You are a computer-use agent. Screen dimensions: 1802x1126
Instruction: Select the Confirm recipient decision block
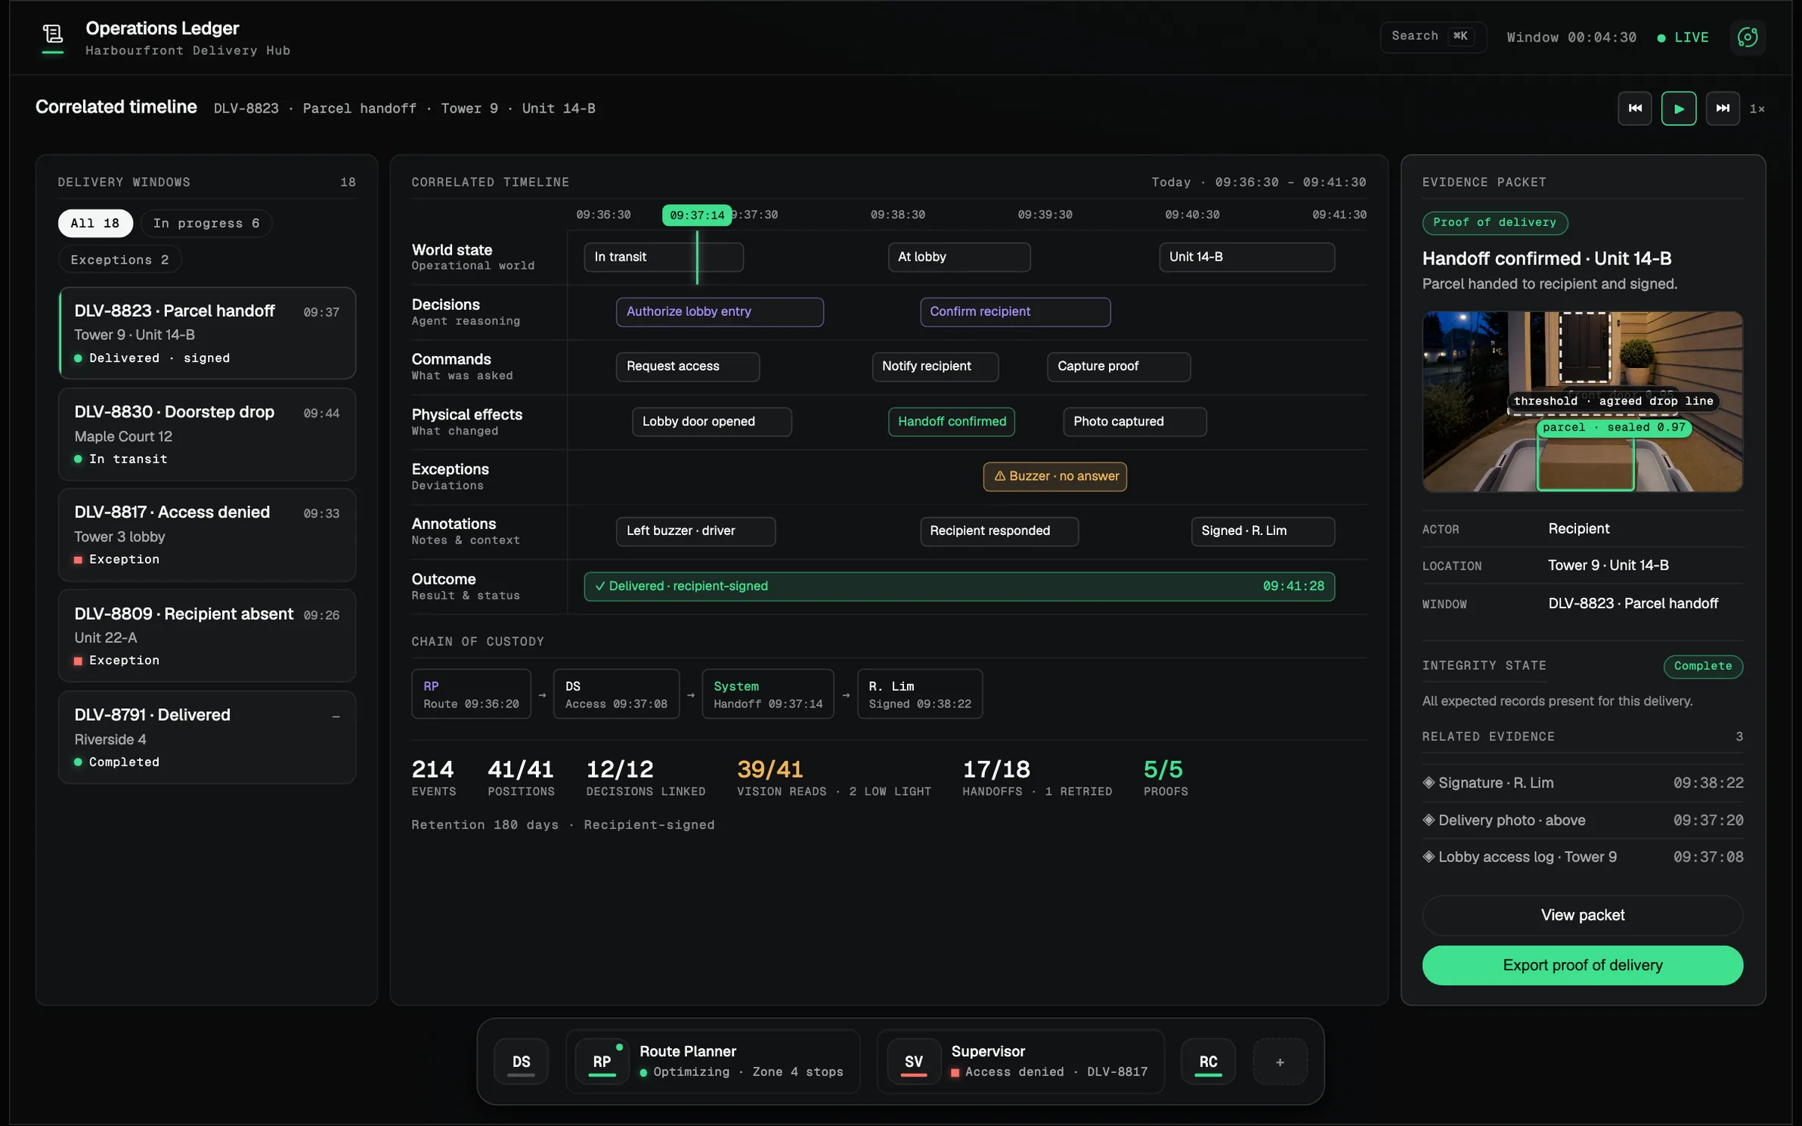click(1015, 311)
